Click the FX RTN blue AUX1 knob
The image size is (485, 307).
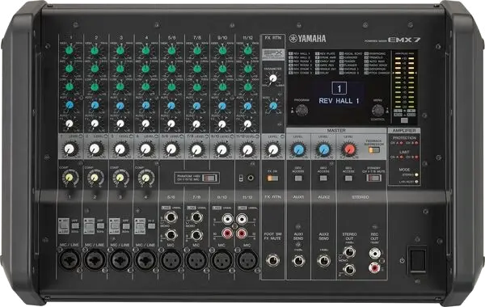coord(273,106)
